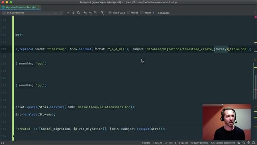Enable the Regex checkbox
Screen dimensions: 257x145
[x=142, y=12]
